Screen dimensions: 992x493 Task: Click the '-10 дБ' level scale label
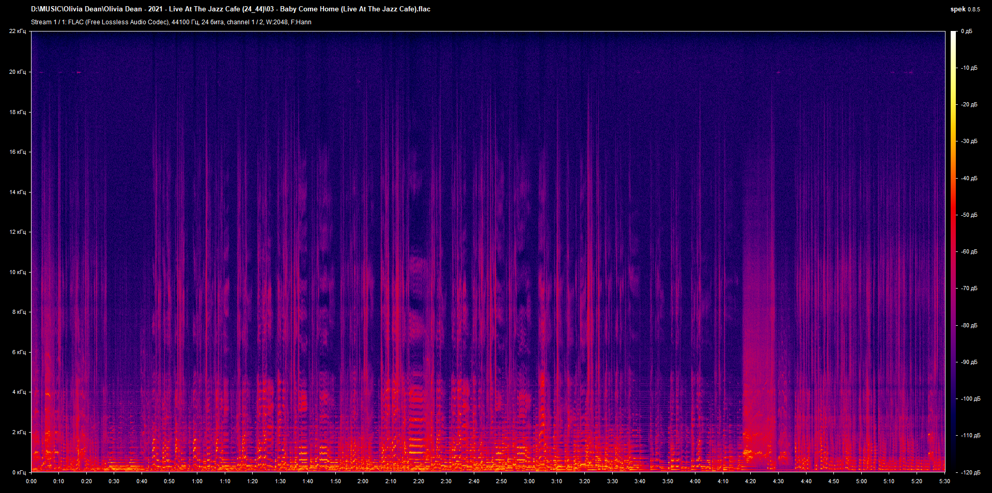tap(969, 68)
